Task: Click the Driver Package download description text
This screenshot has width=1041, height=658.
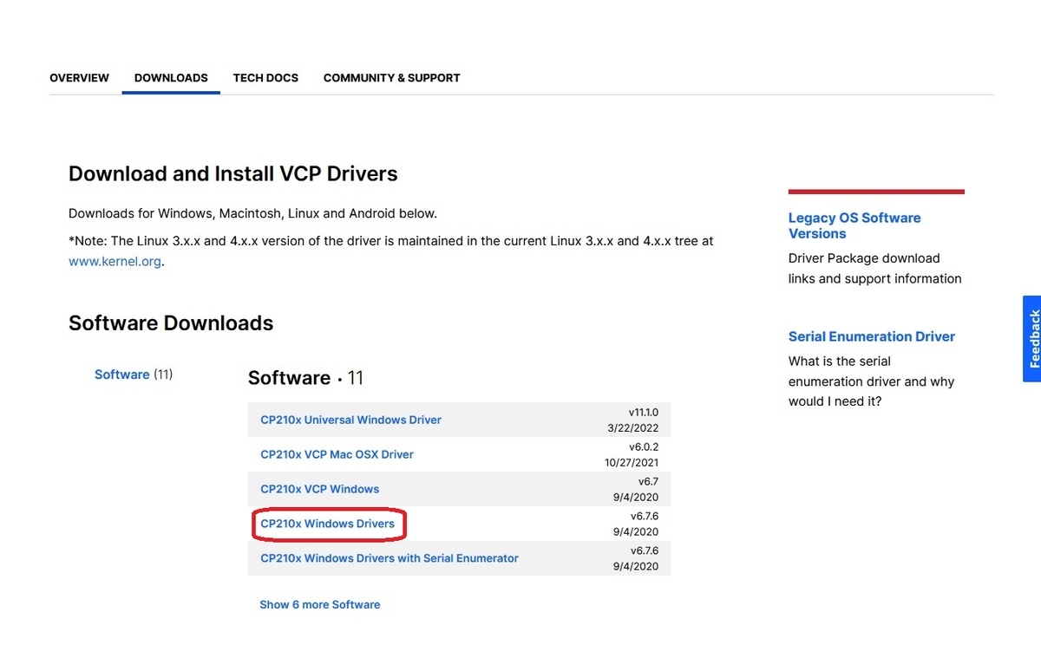Action: point(874,269)
